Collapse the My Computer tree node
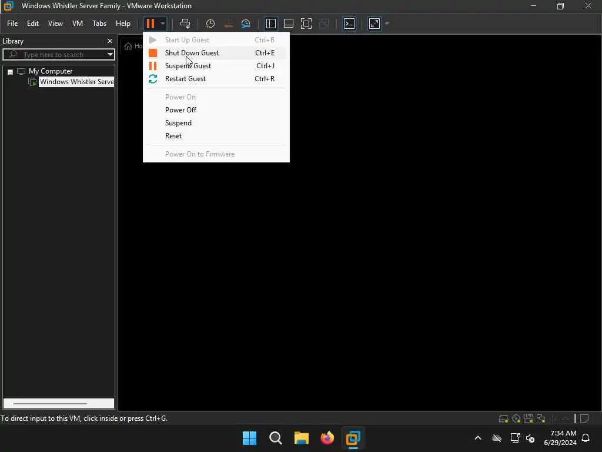602x452 pixels. 11,72
